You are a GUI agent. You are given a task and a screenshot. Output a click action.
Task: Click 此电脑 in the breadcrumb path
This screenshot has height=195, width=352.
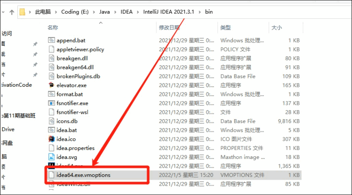coord(43,12)
